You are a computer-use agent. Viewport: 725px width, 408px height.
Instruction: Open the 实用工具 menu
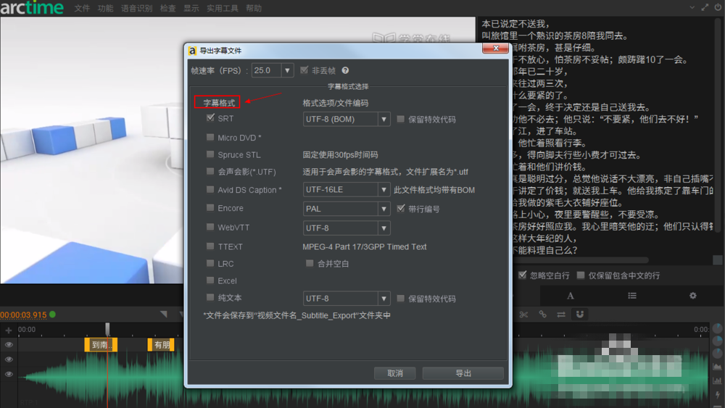click(222, 8)
